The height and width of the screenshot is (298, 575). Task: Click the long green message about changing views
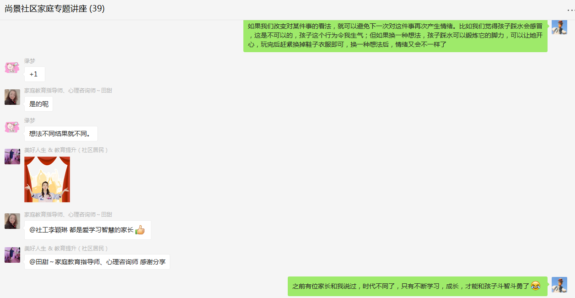[x=395, y=36]
